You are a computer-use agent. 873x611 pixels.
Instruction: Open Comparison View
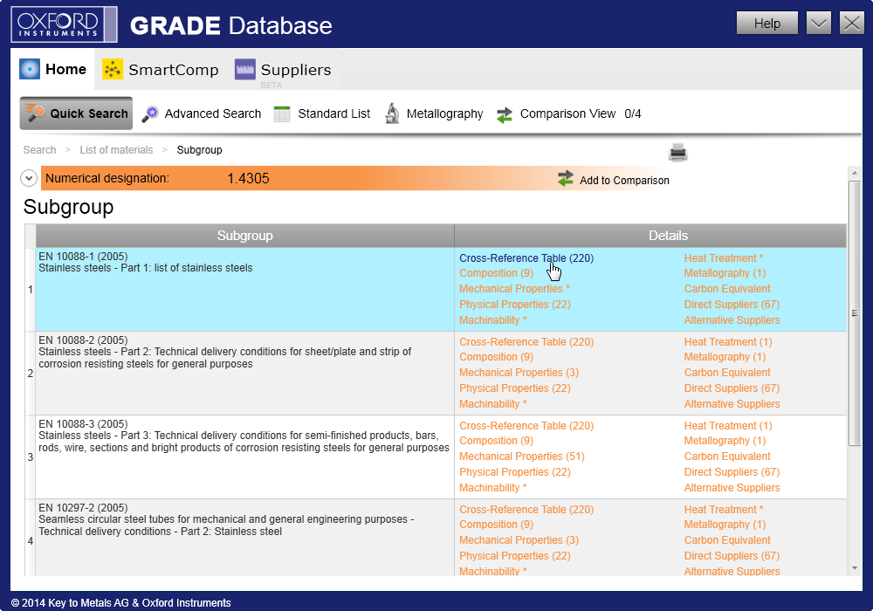(x=567, y=113)
